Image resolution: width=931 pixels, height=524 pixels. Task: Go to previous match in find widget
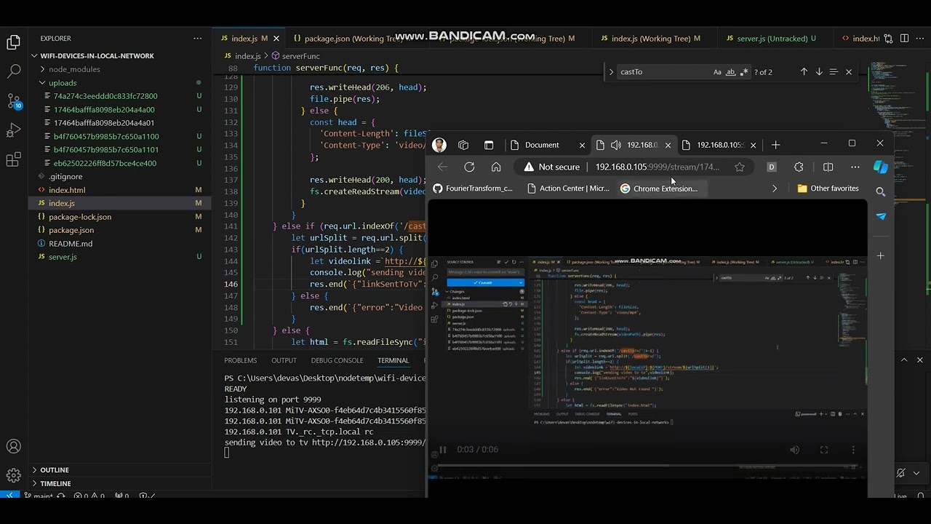point(804,72)
